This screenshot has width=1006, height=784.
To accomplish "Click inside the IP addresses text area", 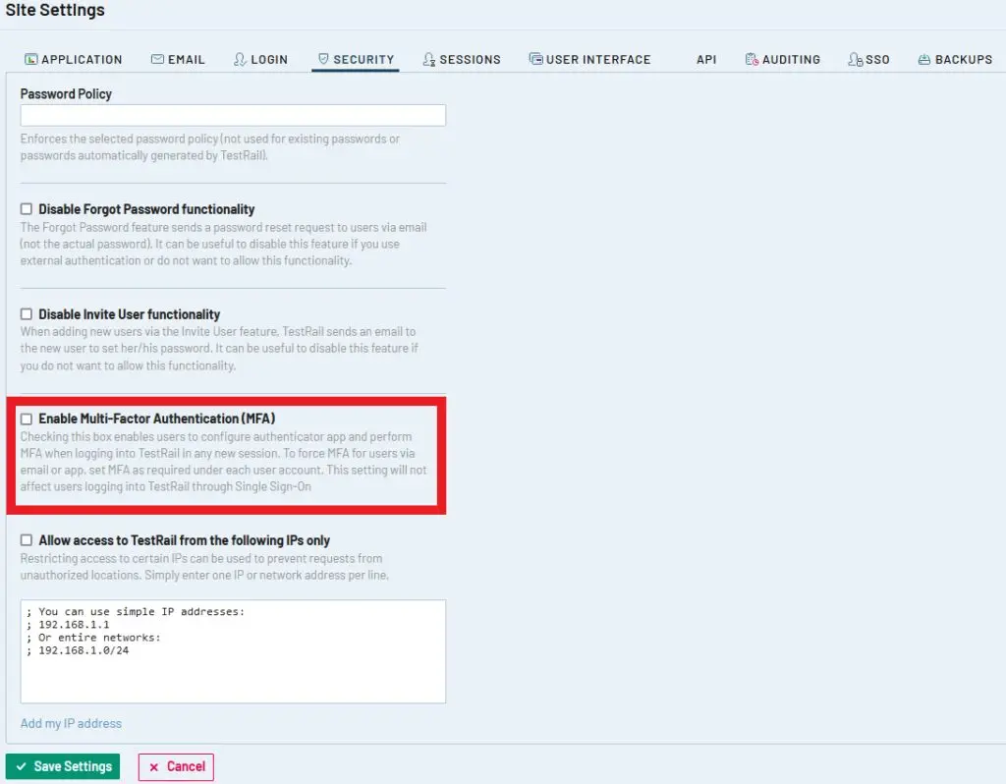I will (x=233, y=651).
